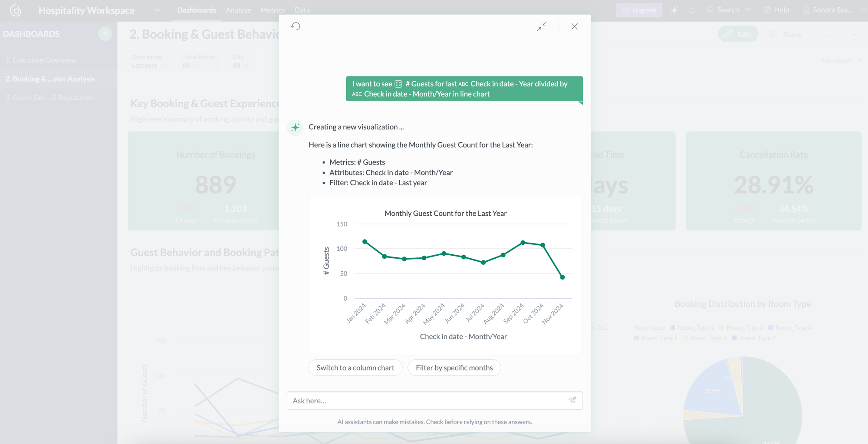This screenshot has height=444, width=868.
Task: Send the question via paper plane icon
Action: [x=572, y=400]
